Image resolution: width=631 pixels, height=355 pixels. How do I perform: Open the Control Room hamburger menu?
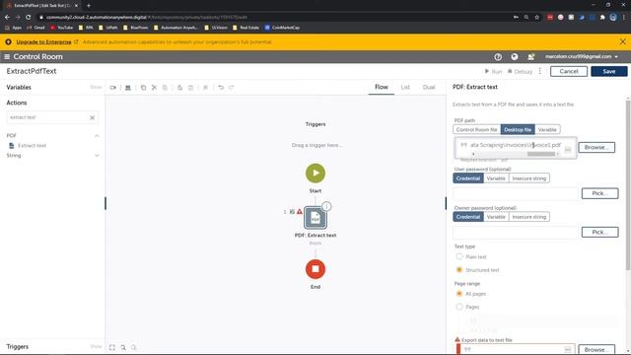coord(7,57)
